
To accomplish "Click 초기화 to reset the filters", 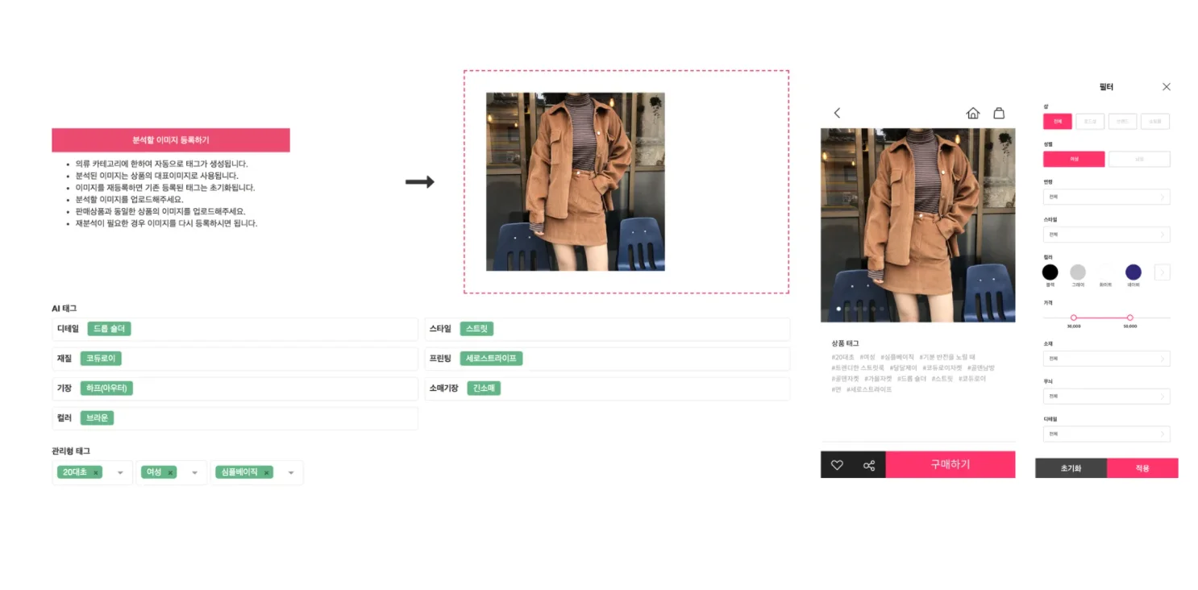I will (1071, 468).
